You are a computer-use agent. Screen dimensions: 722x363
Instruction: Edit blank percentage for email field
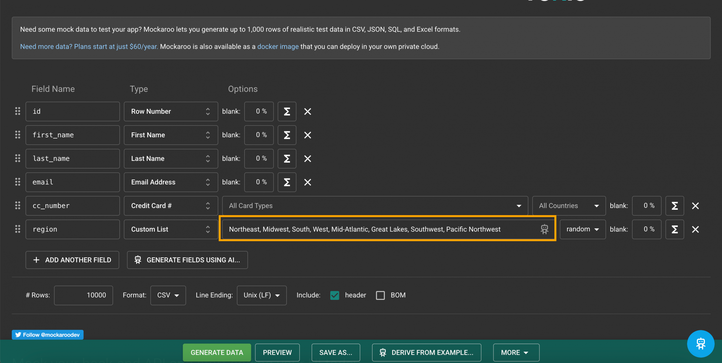pyautogui.click(x=259, y=182)
